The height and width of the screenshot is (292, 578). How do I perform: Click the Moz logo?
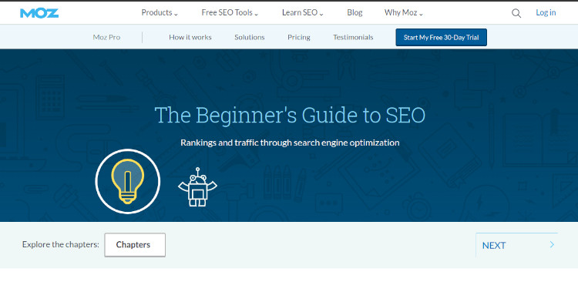click(x=39, y=13)
